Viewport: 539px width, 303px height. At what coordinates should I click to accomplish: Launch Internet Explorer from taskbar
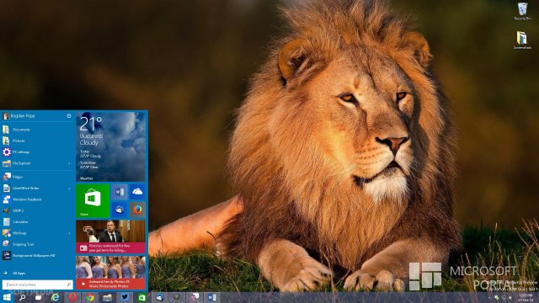(x=55, y=297)
